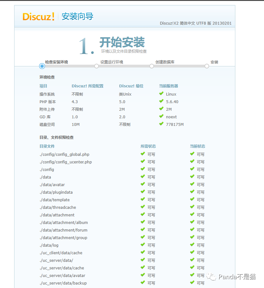Click the 当前状态 column header
Image resolution: width=264 pixels, height=288 pixels.
198,146
